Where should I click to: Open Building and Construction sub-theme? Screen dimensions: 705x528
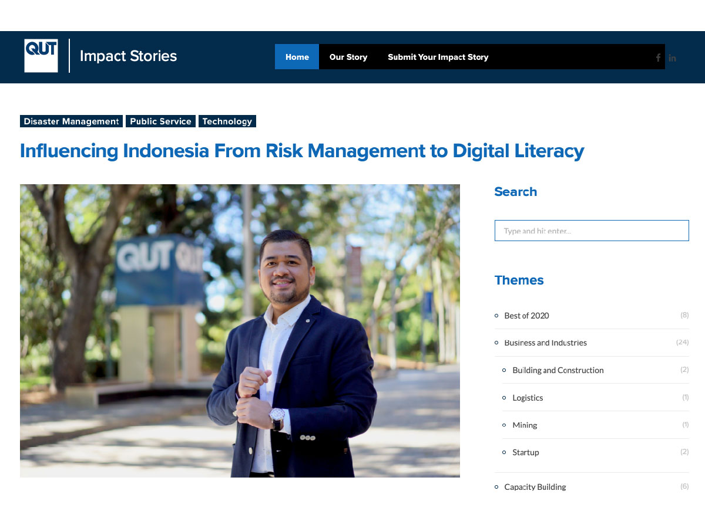tap(558, 370)
